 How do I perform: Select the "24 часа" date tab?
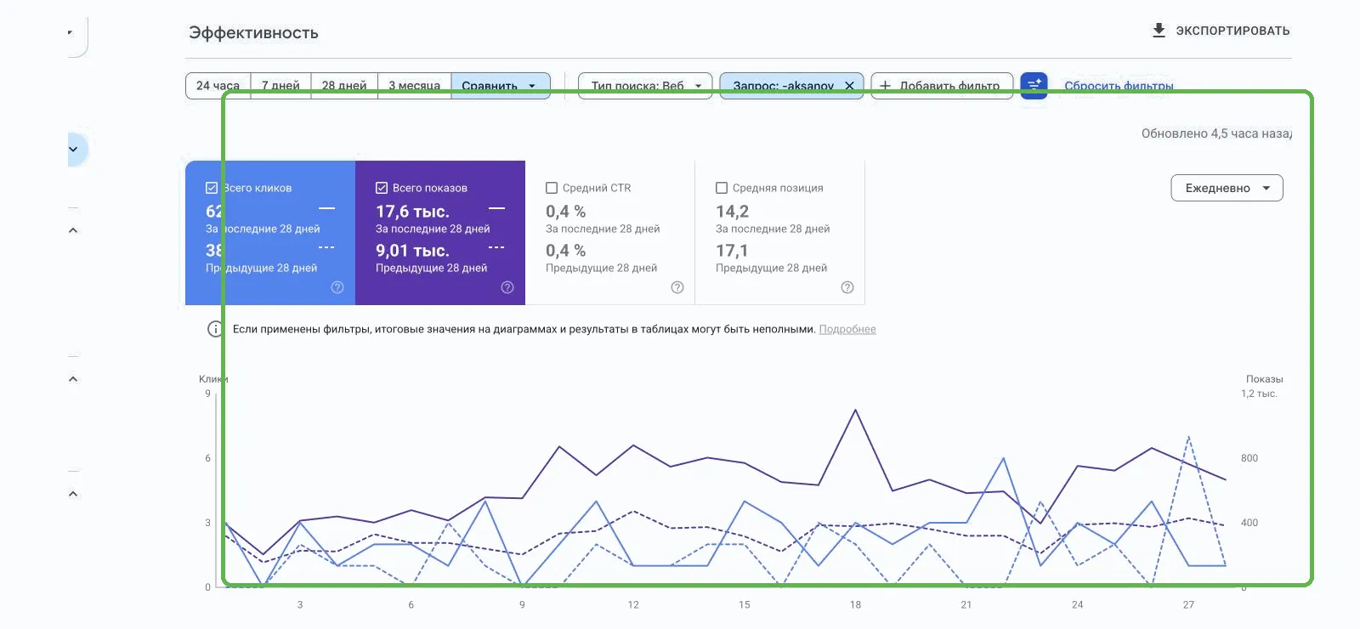click(218, 86)
